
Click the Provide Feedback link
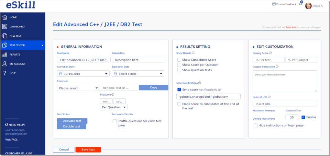(286, 4)
